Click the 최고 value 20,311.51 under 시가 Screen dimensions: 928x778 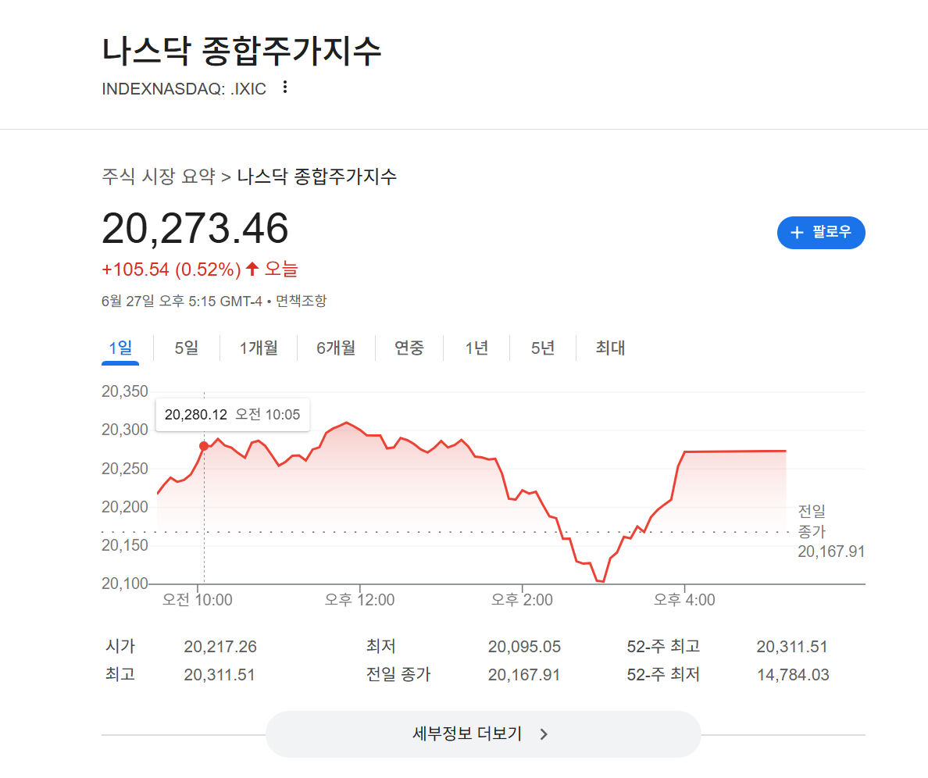click(x=219, y=675)
